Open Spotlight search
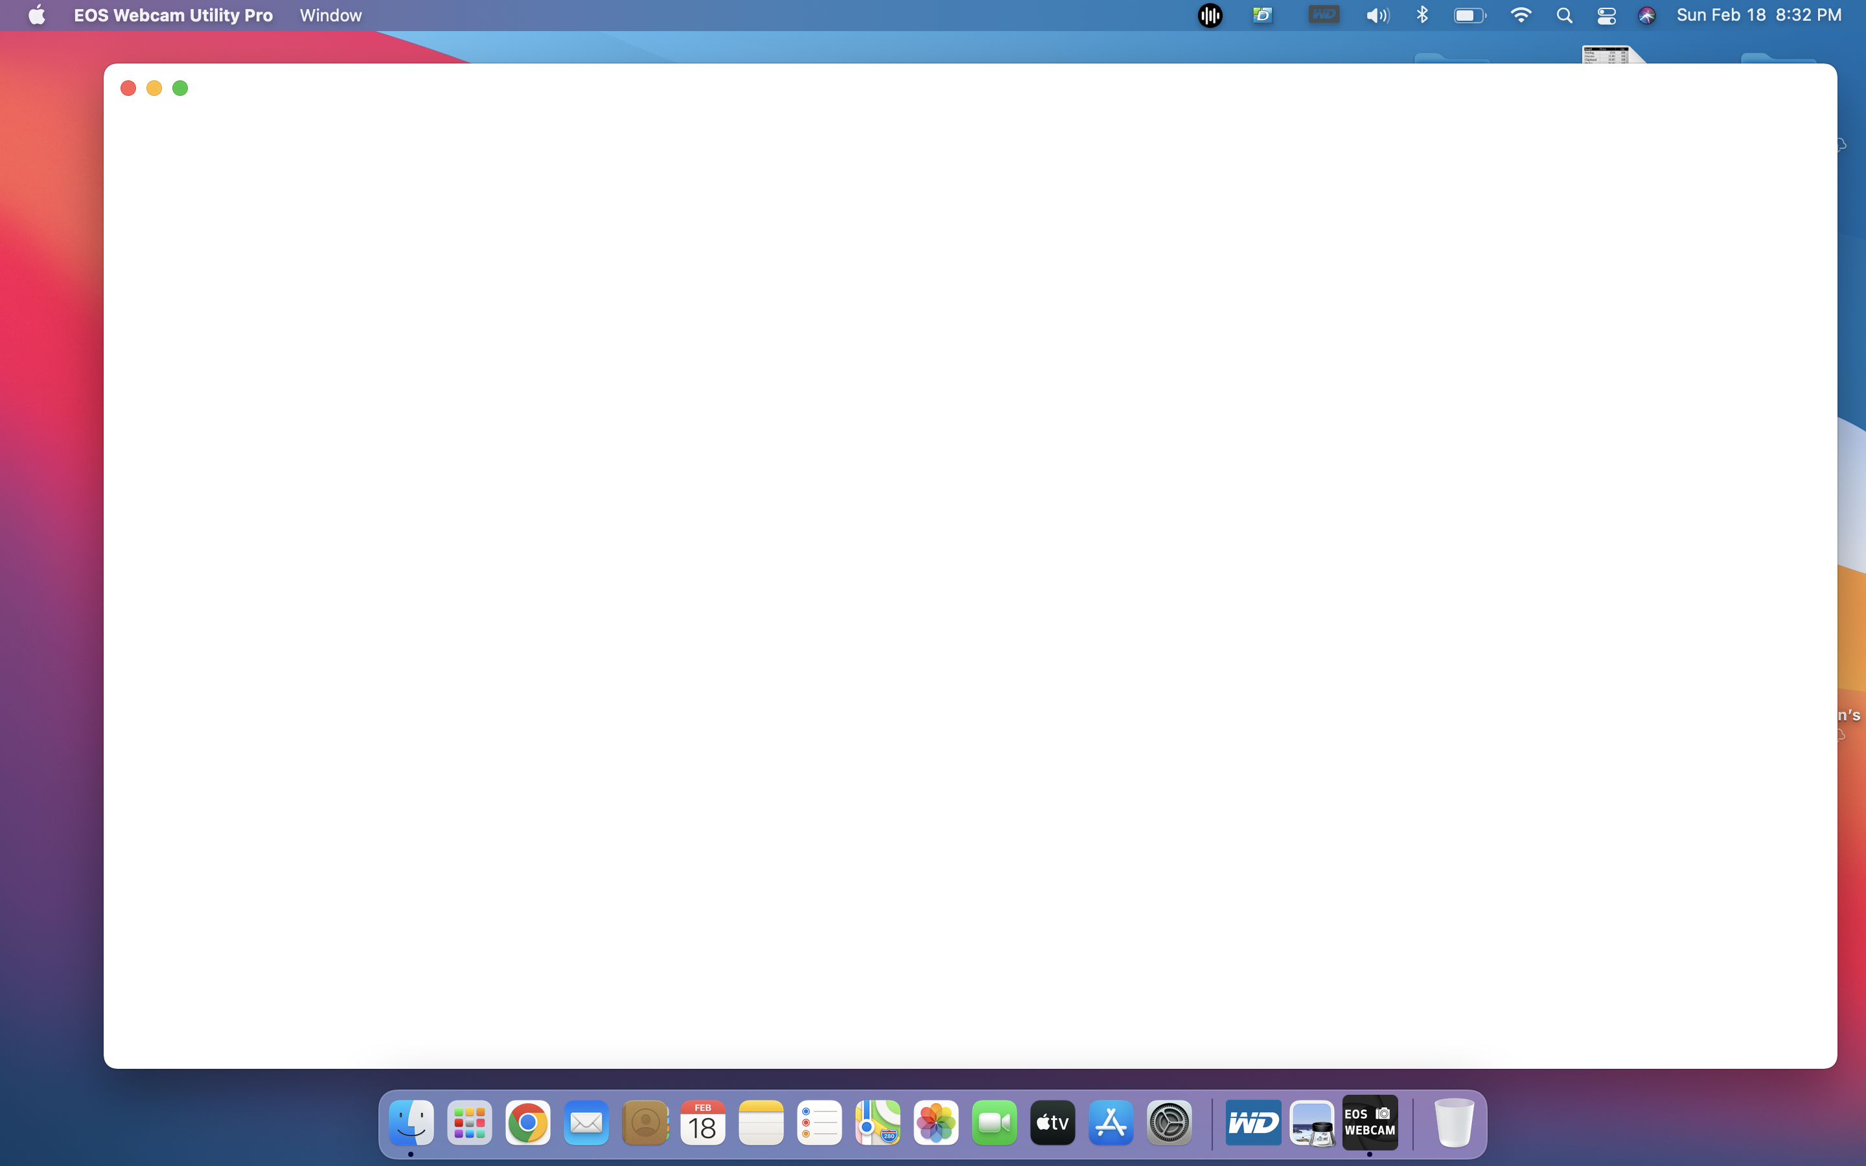 coord(1565,15)
